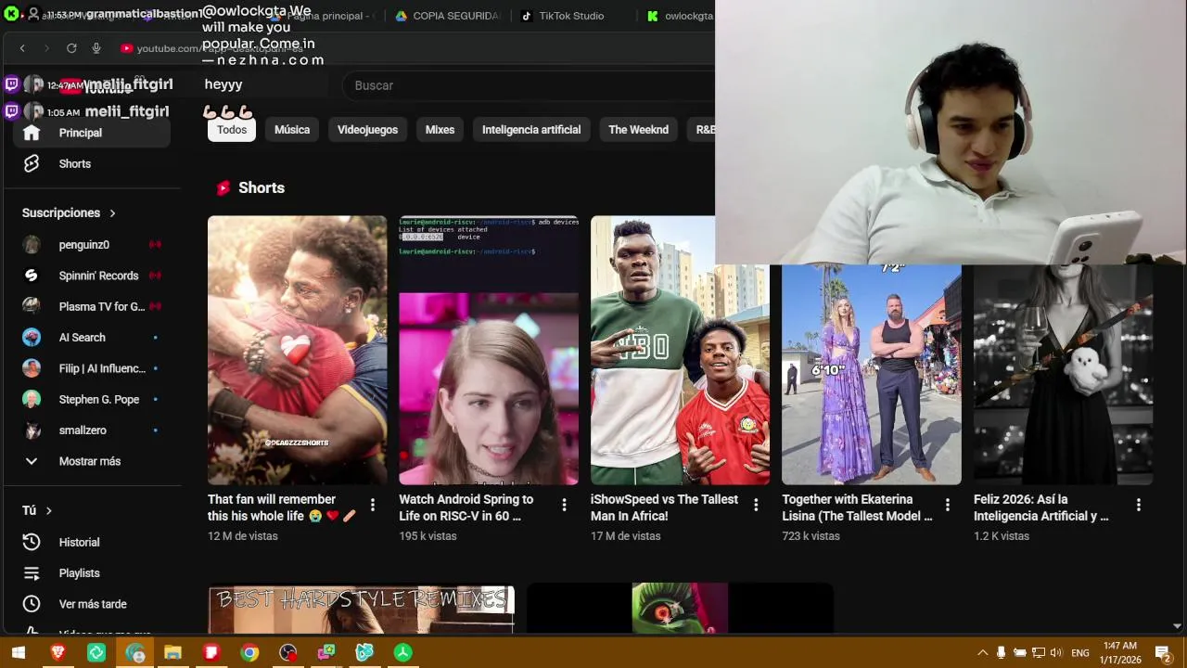Click title 'Watch Android Spring to Life on RISC-V'
This screenshot has width=1187, height=668.
pyautogui.click(x=466, y=507)
